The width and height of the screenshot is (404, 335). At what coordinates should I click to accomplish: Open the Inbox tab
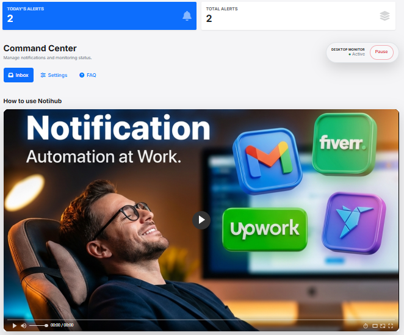[x=18, y=75]
